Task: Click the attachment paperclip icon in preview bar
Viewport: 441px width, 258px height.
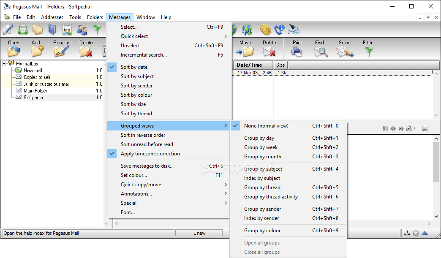Action: tap(385, 128)
